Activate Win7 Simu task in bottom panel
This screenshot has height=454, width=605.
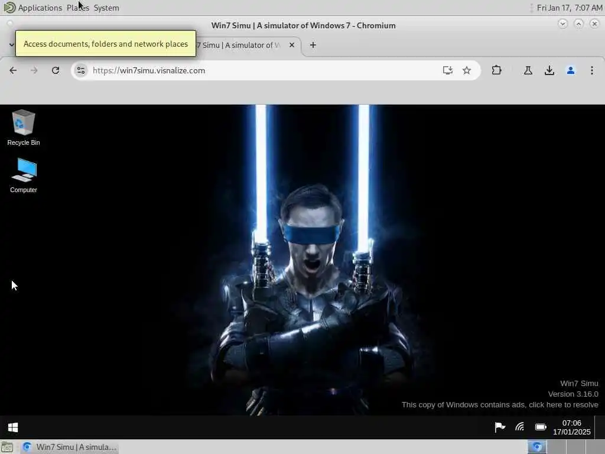[70, 447]
